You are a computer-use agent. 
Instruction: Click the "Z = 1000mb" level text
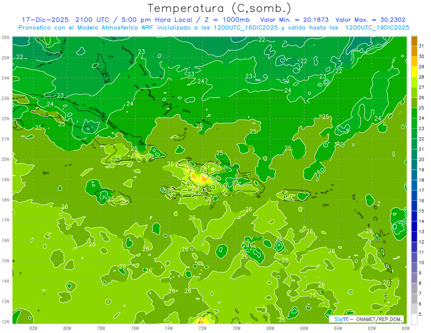[x=226, y=20]
